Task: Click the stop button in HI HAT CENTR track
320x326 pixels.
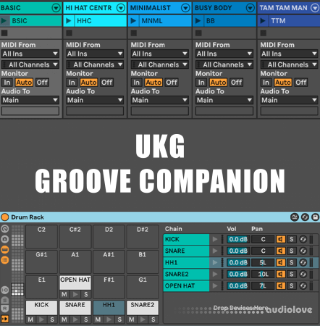Action: tap(69, 33)
